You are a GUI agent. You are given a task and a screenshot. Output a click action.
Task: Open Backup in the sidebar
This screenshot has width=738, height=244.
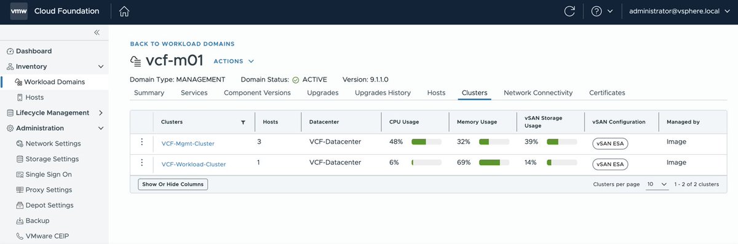coord(38,221)
